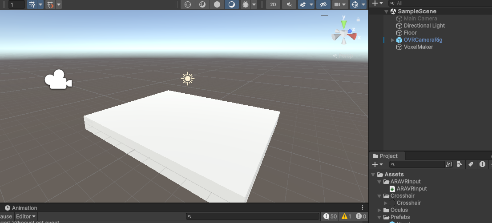This screenshot has width=492, height=223.
Task: Select the Prefabs folder
Action: 400,217
